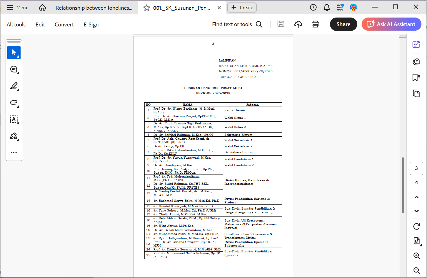Go to next page with down chevron
427x278 pixels.
tap(416, 211)
